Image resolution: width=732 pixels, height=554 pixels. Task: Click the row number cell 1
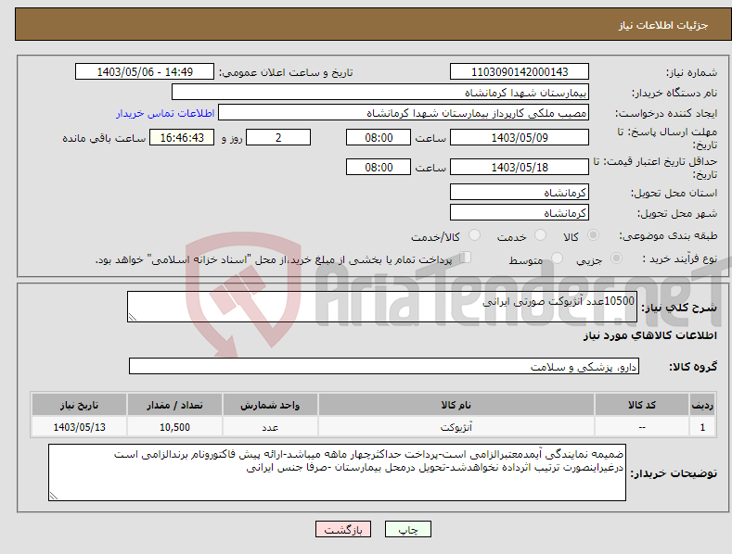click(x=702, y=427)
